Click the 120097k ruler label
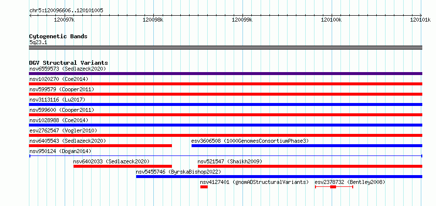Image resolution: width=436 pixels, height=206 pixels. (65, 20)
